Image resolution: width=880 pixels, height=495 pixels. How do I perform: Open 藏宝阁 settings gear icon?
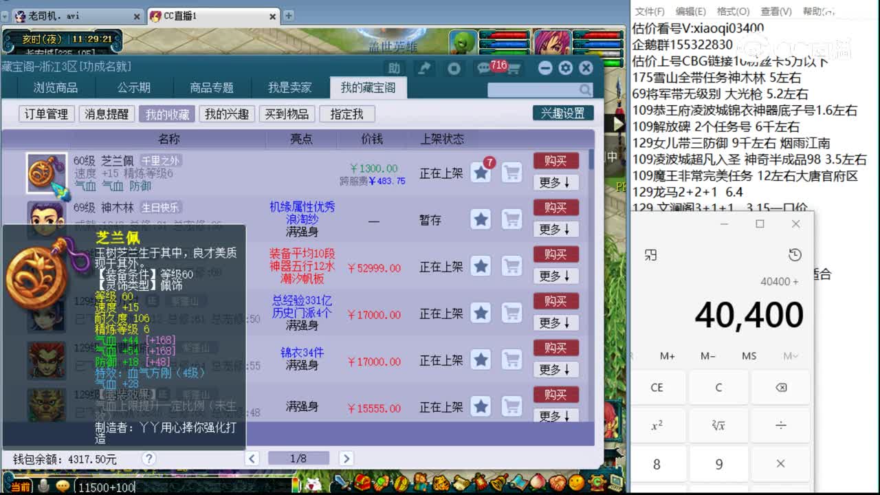click(x=565, y=68)
